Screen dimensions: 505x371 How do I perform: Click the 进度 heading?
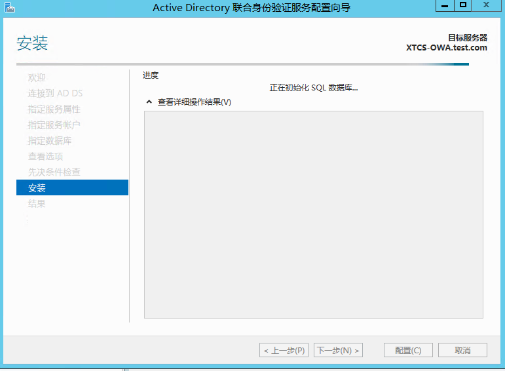151,75
